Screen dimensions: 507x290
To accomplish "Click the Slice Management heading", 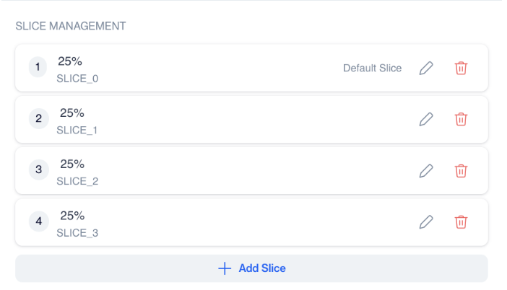I will (71, 26).
